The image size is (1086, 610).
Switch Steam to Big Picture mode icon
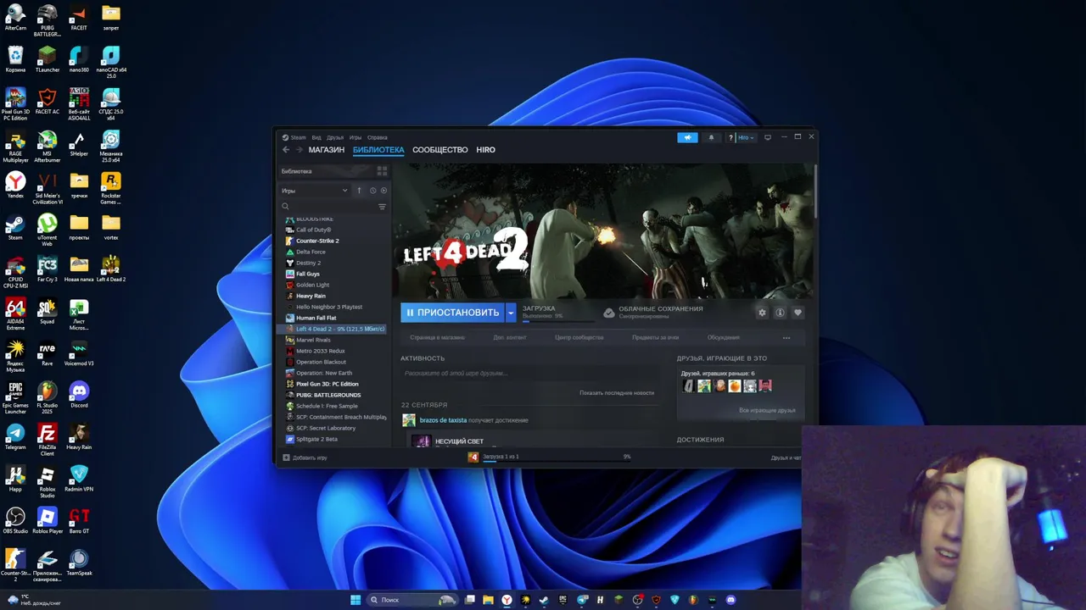click(x=768, y=137)
